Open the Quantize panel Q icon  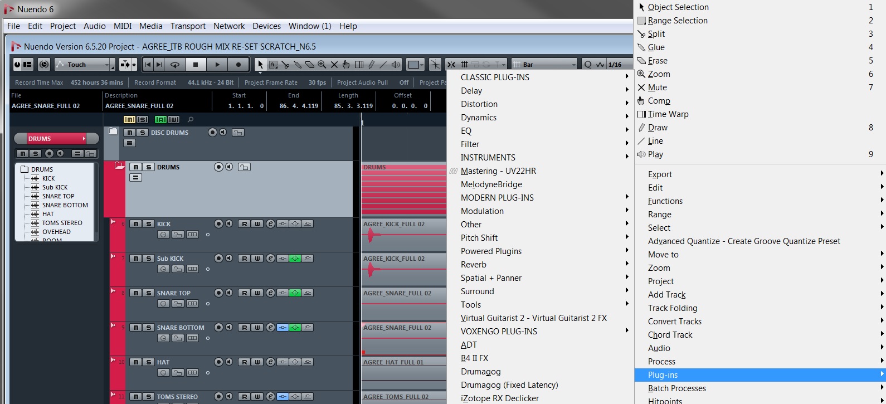tap(588, 65)
